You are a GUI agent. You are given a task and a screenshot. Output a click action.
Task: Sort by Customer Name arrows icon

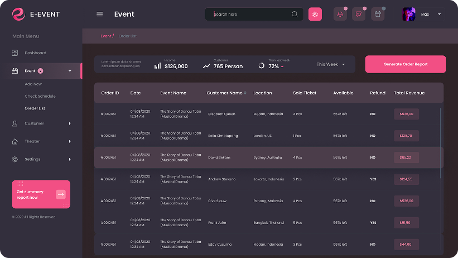(245, 93)
